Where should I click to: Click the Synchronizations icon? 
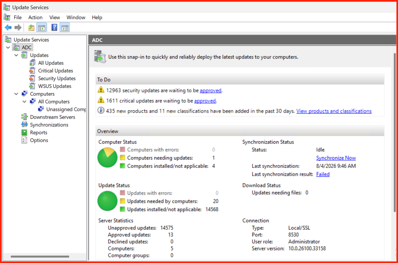click(x=24, y=124)
